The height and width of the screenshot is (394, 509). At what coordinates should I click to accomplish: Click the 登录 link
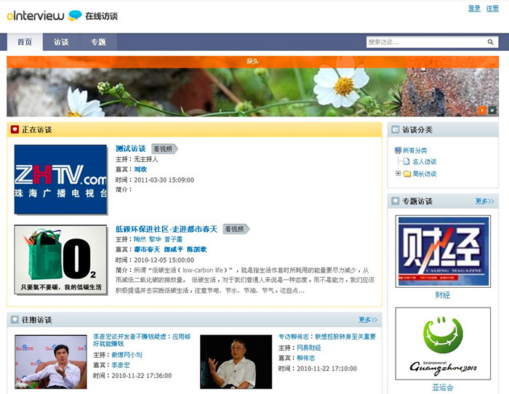[474, 8]
